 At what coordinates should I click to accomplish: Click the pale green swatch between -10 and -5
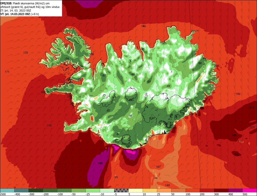click(x=107, y=190)
